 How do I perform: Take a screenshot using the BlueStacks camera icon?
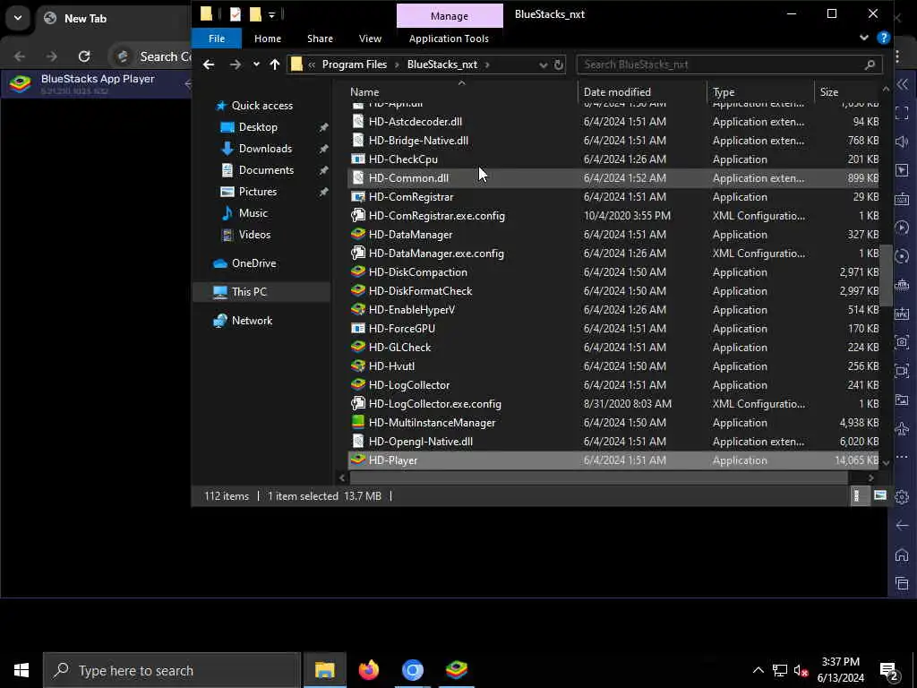tap(902, 341)
